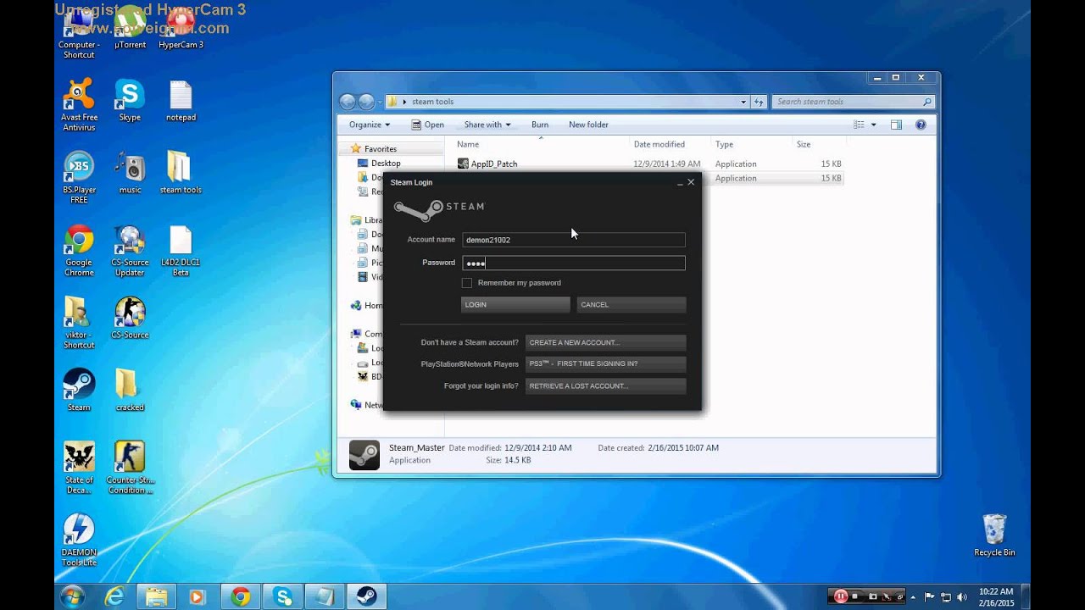The width and height of the screenshot is (1085, 610).
Task: Open the viktor shortcut on desktop
Action: click(x=79, y=323)
